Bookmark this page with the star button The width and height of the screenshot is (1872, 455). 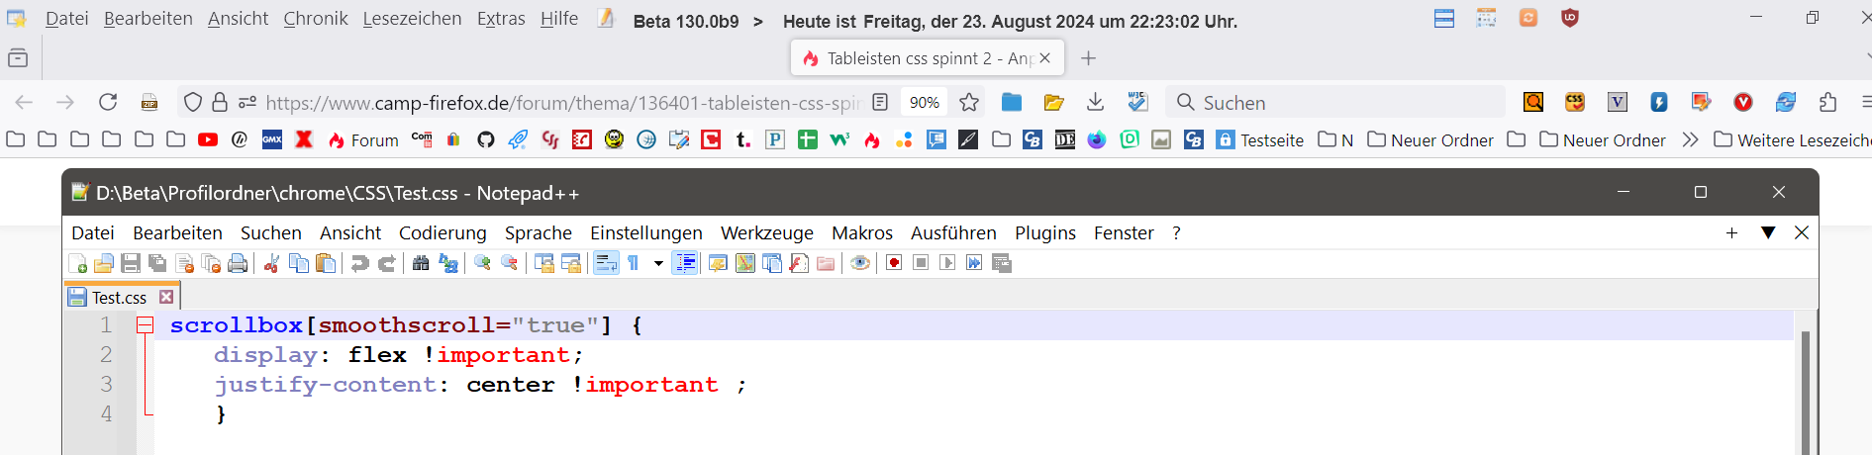pos(969,102)
